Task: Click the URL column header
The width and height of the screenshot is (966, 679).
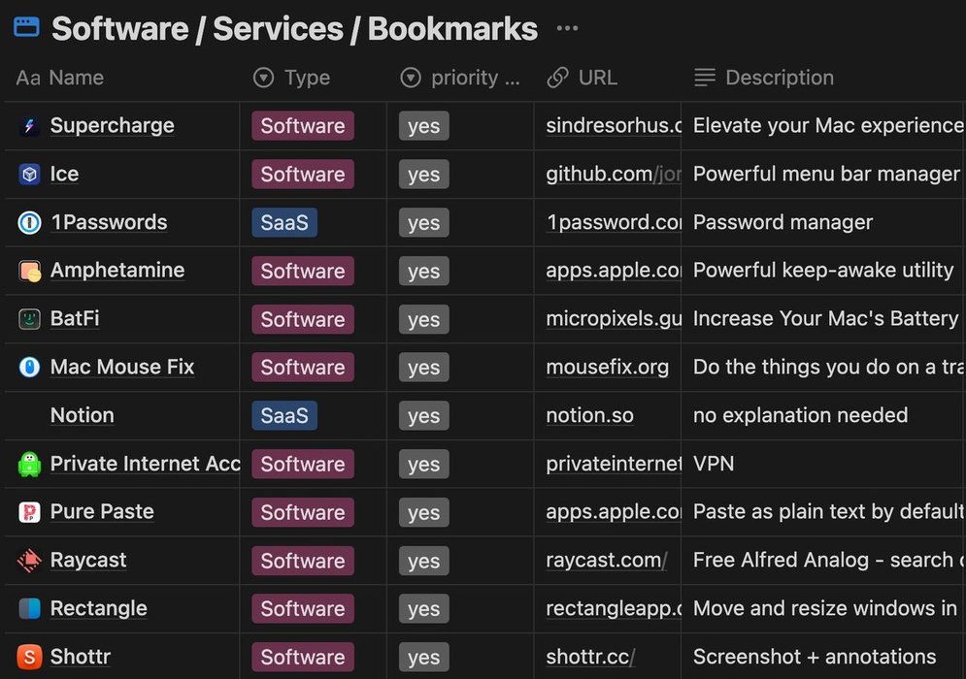Action: click(x=583, y=78)
